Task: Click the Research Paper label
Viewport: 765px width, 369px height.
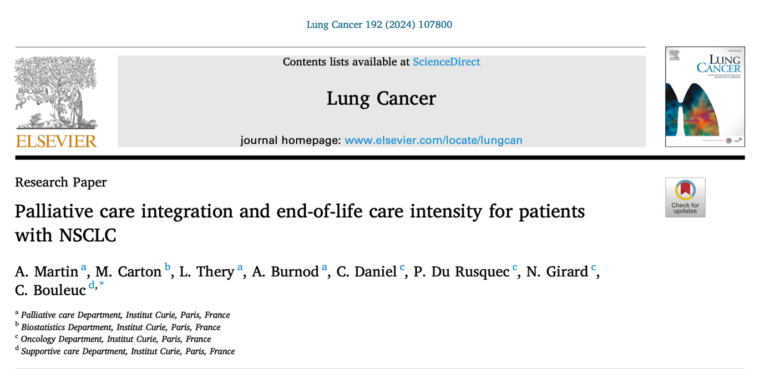Action: [61, 182]
